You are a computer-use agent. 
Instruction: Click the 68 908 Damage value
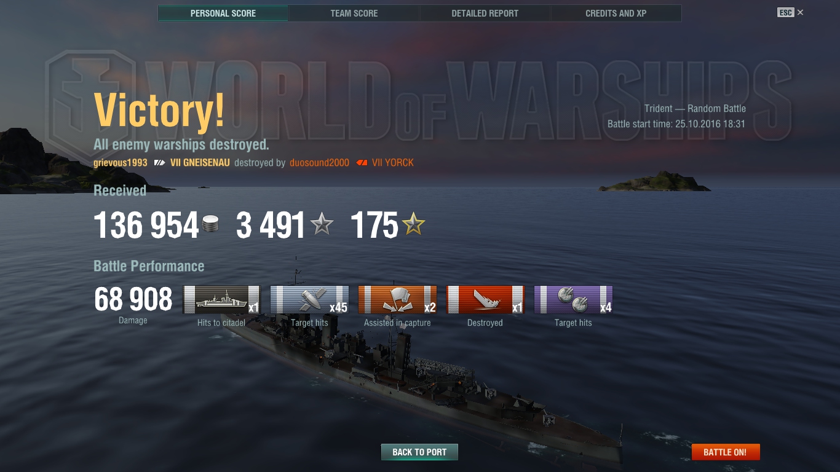click(133, 299)
